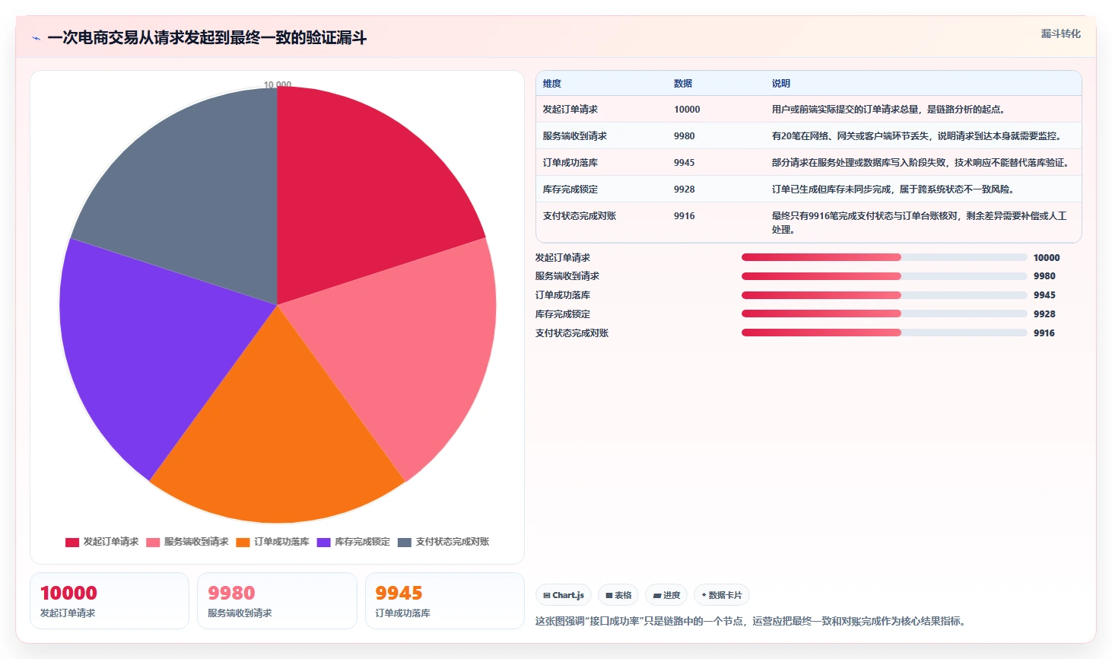Image resolution: width=1112 pixels, height=659 pixels.
Task: Click the 9980 progress bar for 服务端收到请求
Action: tap(884, 276)
